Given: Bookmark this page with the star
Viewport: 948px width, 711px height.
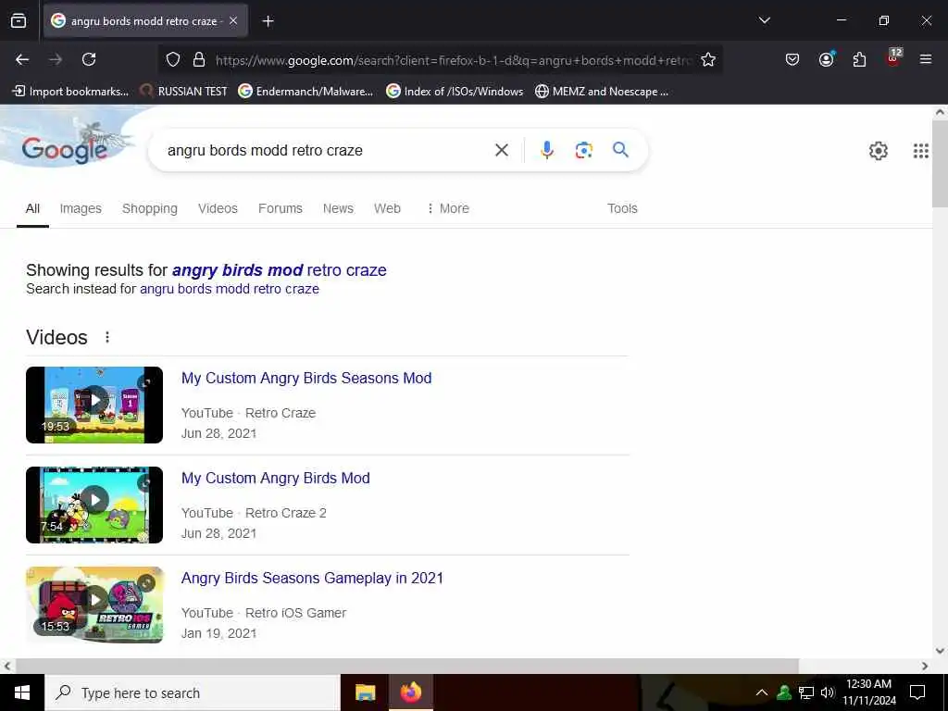Looking at the screenshot, I should click(x=708, y=59).
